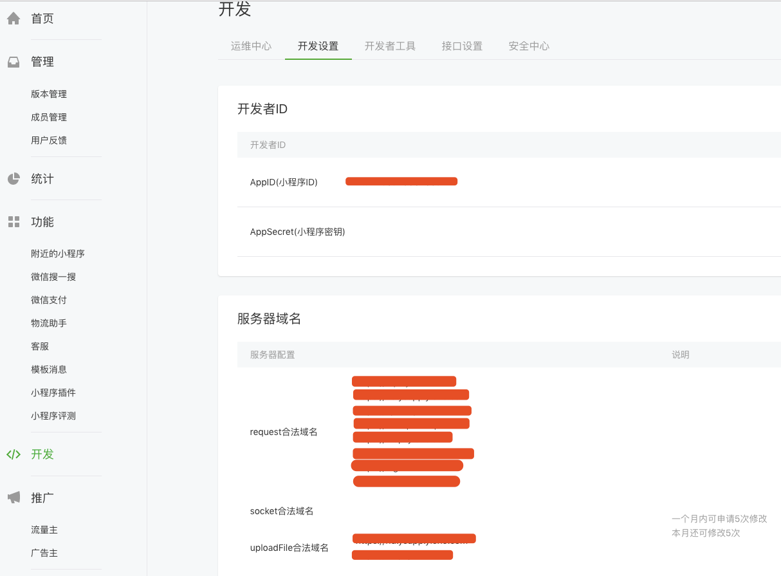
Task: Click the 推广 megaphone icon
Action: 13,497
